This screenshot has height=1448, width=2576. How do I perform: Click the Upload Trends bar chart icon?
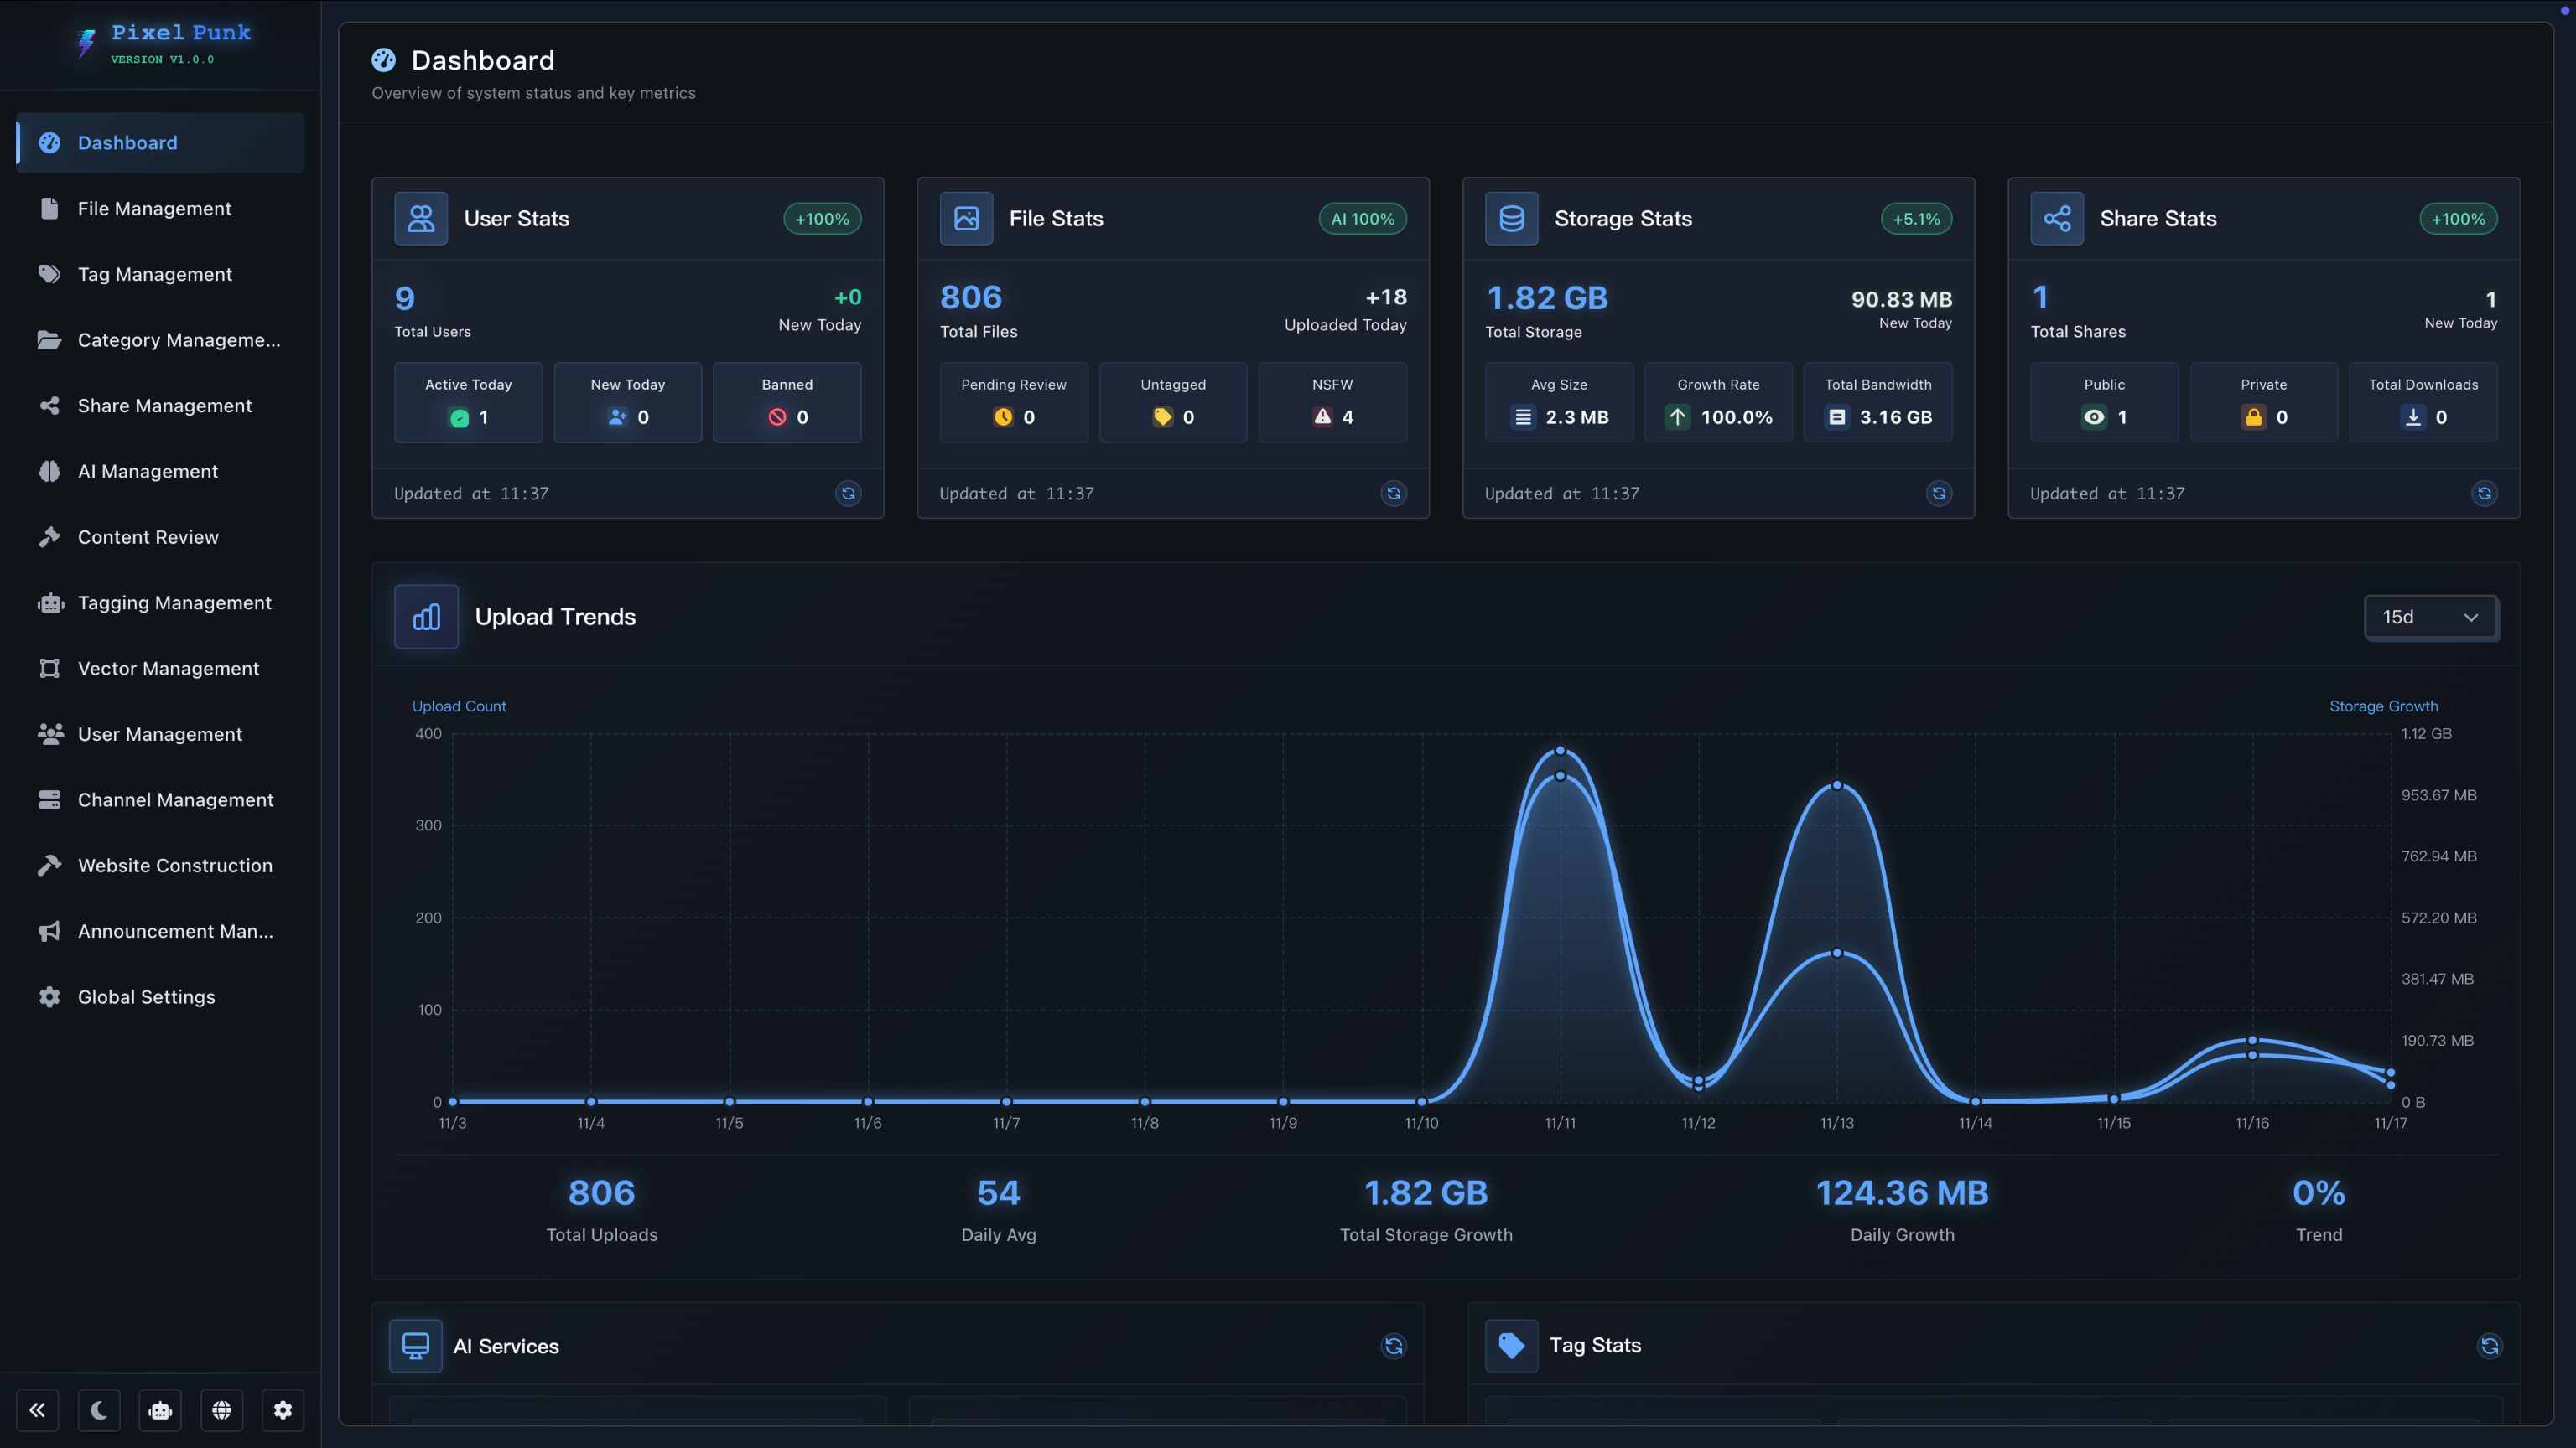(426, 617)
